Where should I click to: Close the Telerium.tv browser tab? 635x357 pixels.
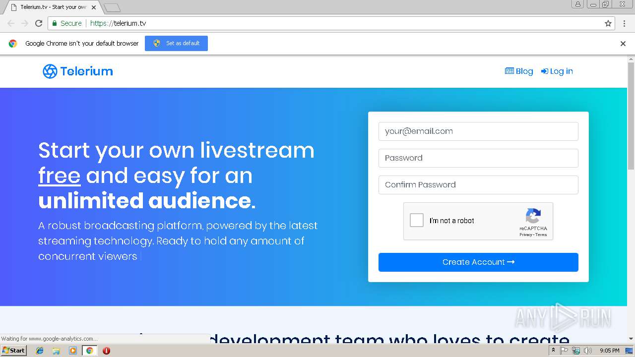94,7
